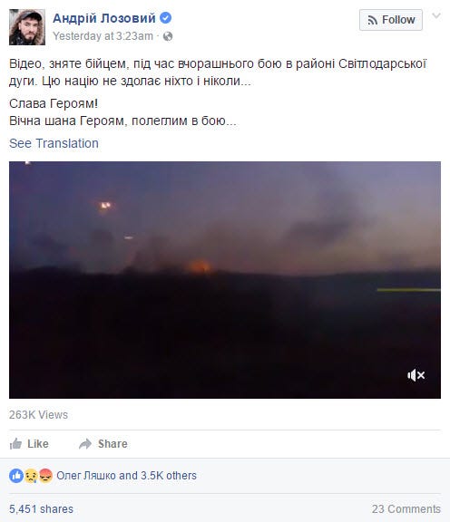Click the blue Like reaction icon

pyautogui.click(x=16, y=476)
